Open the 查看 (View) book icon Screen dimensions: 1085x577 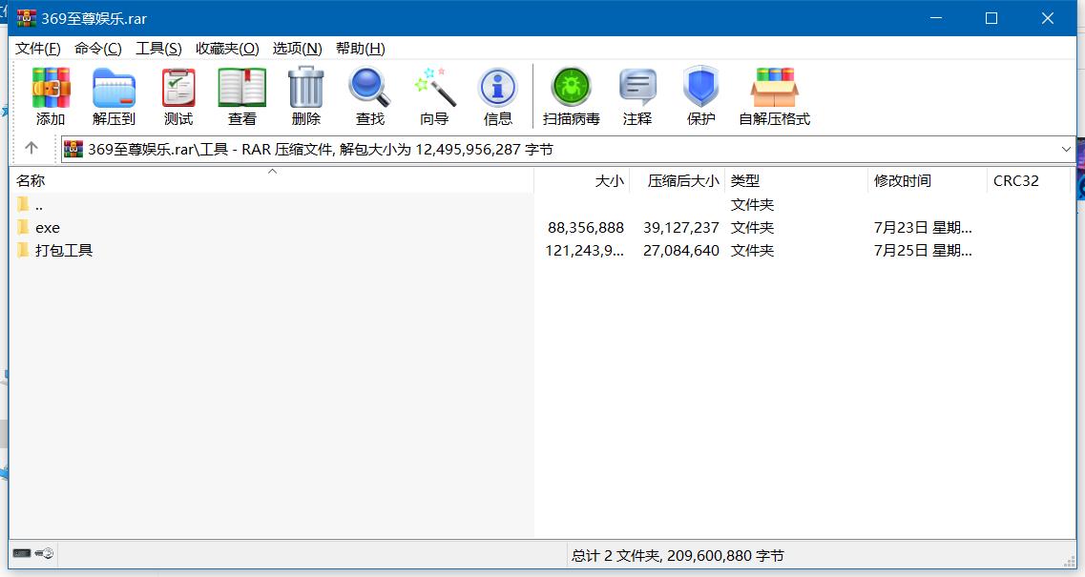[x=241, y=96]
